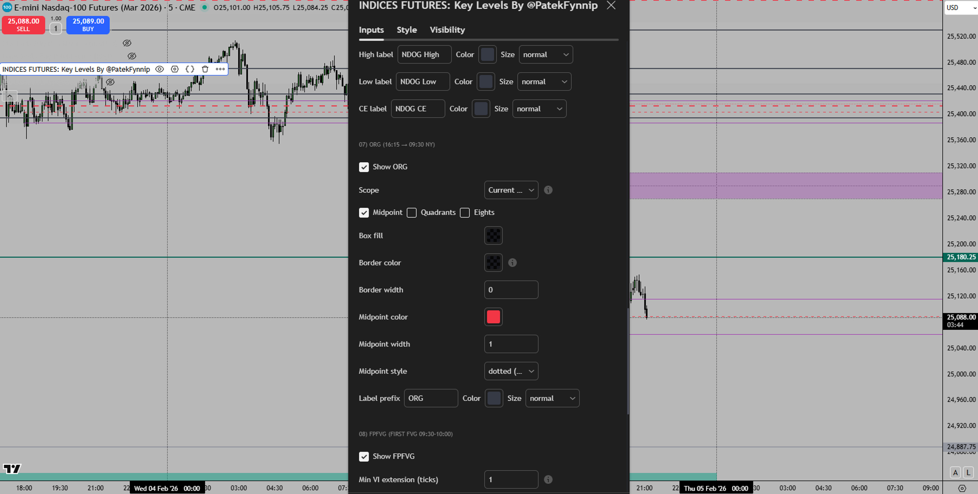
Task: Pick CE label color swatch
Action: (481, 109)
